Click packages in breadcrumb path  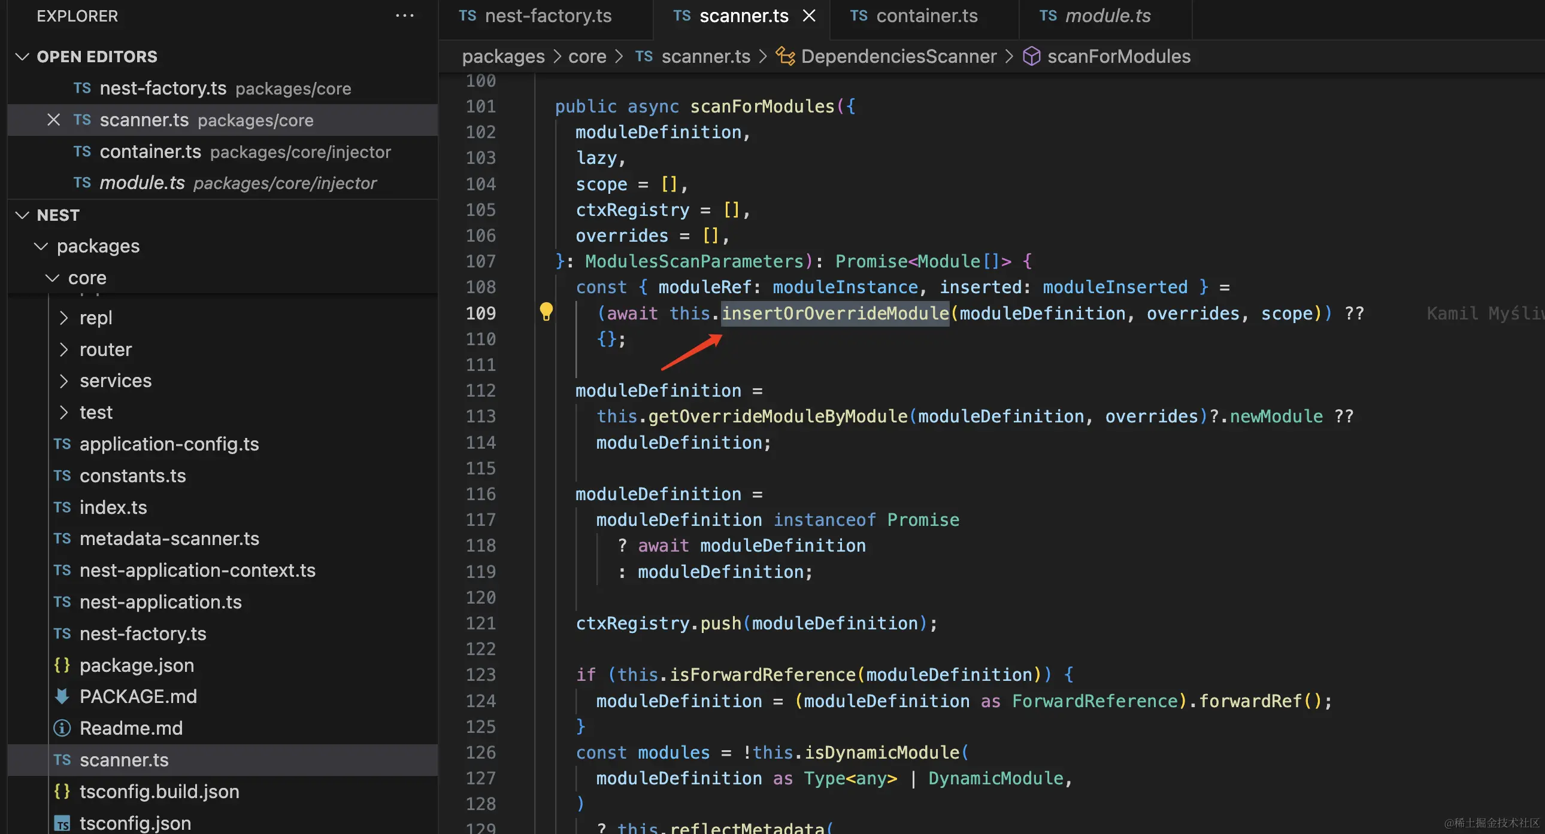pyautogui.click(x=503, y=56)
